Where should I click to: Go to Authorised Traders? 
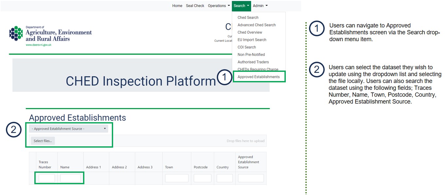(x=253, y=62)
